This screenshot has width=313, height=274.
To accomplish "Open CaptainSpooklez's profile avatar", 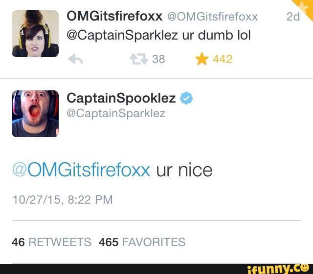I will (35, 114).
